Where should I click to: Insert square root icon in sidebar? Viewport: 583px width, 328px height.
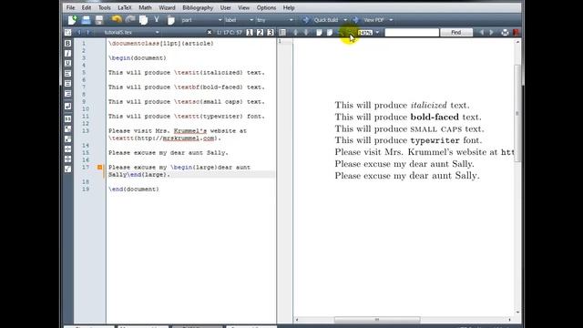pyautogui.click(x=67, y=169)
